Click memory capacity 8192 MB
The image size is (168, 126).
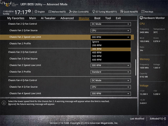click(x=144, y=77)
